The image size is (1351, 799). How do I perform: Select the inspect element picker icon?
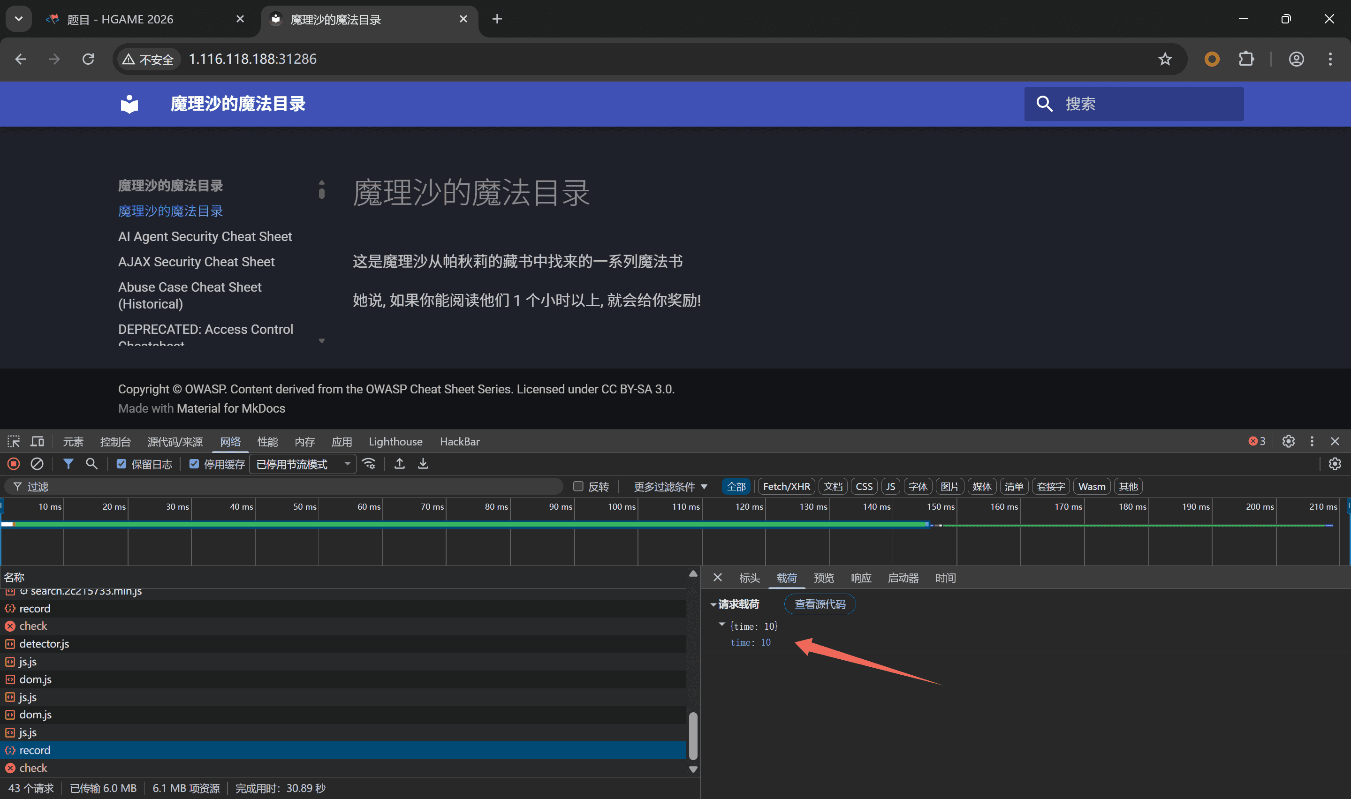(x=14, y=442)
